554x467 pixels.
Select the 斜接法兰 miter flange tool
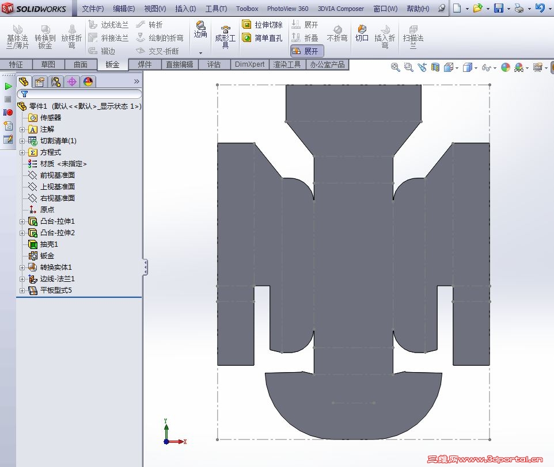tap(108, 38)
